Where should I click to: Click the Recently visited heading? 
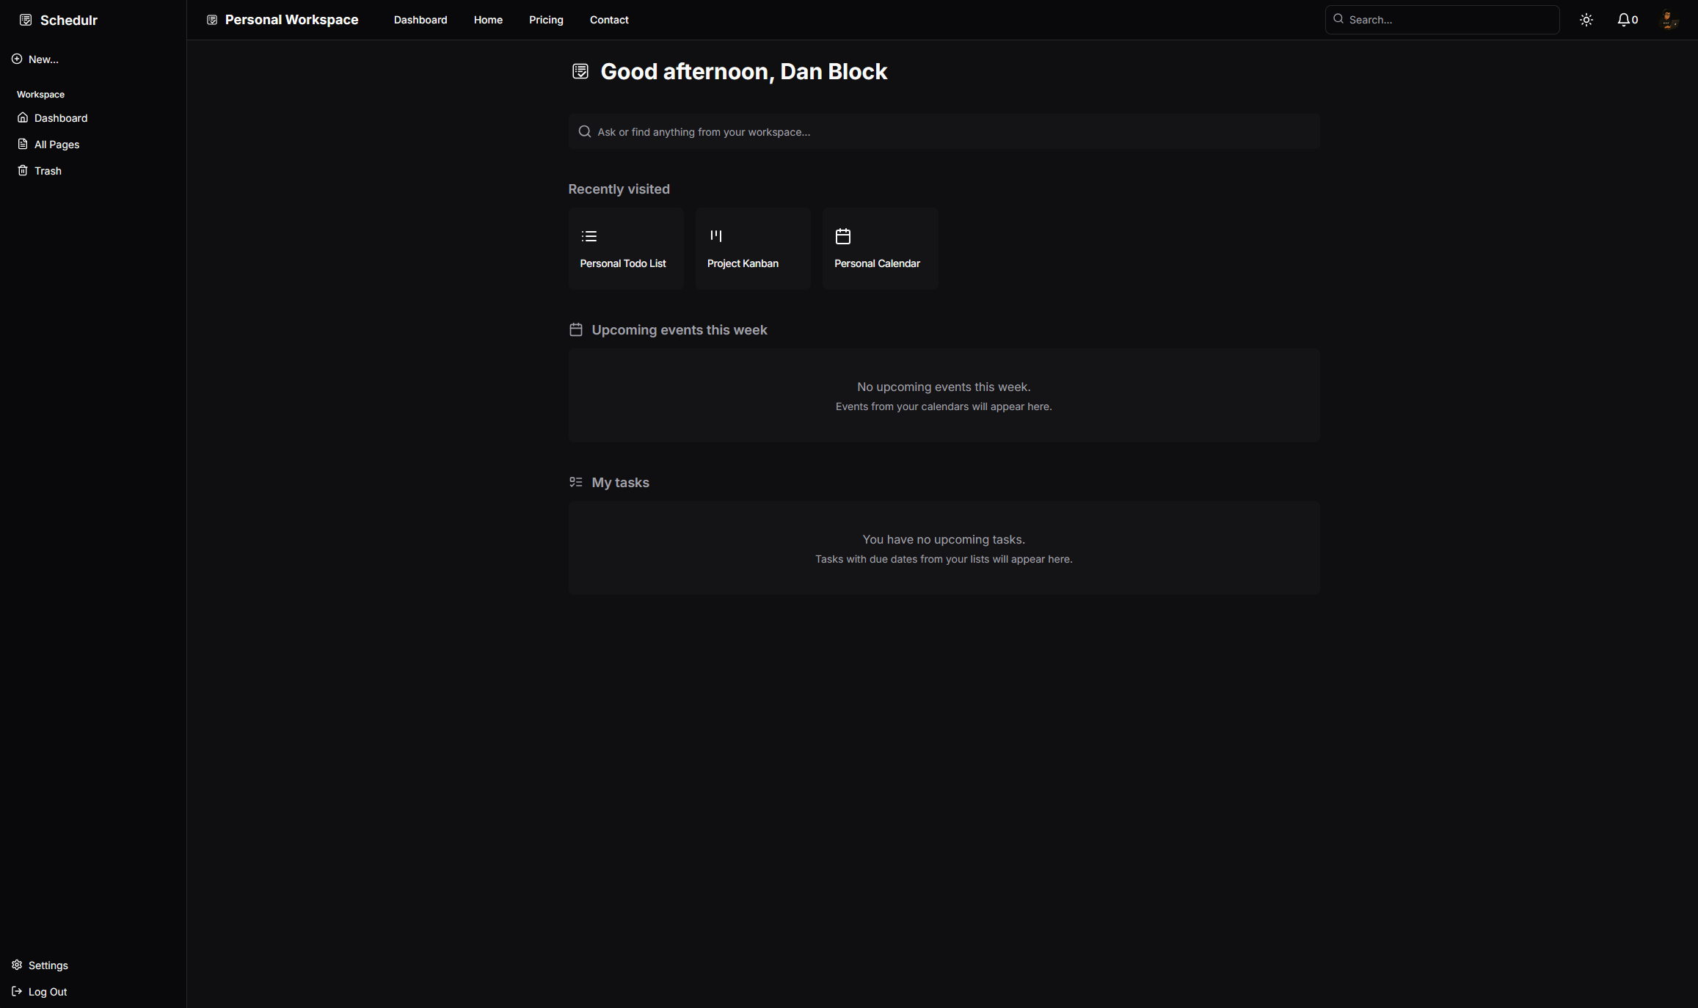coord(619,189)
